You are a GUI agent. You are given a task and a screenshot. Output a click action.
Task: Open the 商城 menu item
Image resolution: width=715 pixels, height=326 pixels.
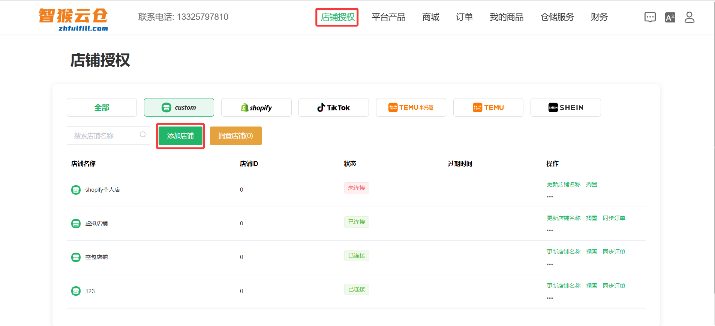[431, 17]
